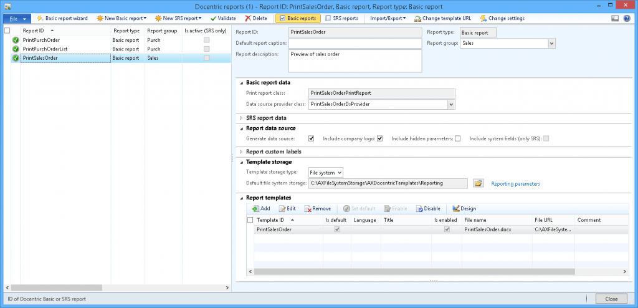Open Help via question mark icon
The image size is (638, 308).
627,18
